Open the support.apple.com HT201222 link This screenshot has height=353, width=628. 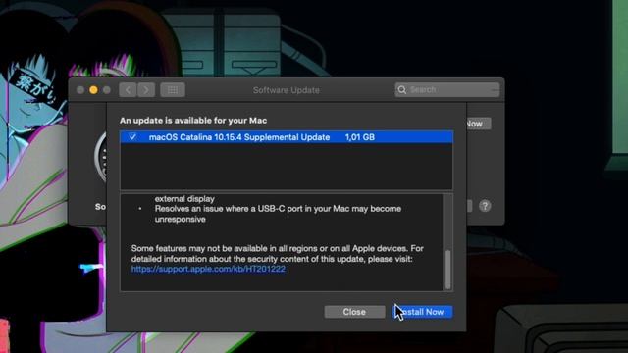208,269
